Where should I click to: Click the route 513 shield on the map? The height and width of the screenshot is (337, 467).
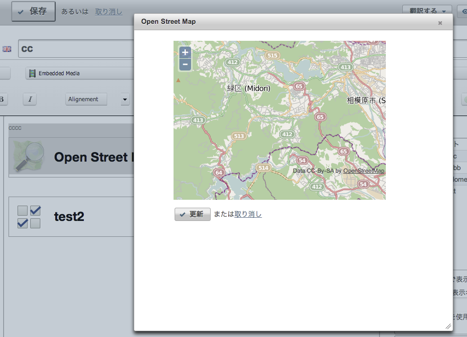point(239,136)
